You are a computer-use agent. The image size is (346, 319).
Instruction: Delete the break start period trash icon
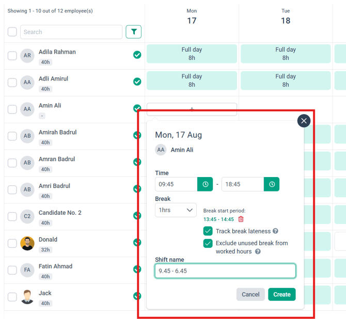click(x=241, y=219)
